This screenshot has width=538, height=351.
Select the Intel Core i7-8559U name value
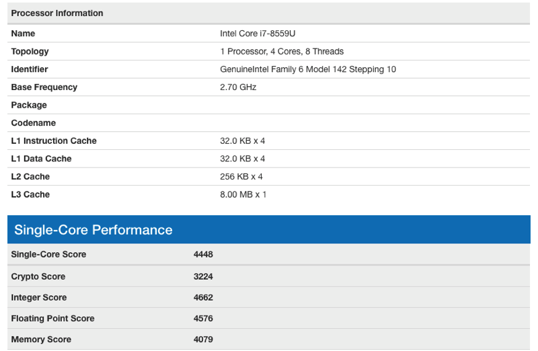pos(258,34)
